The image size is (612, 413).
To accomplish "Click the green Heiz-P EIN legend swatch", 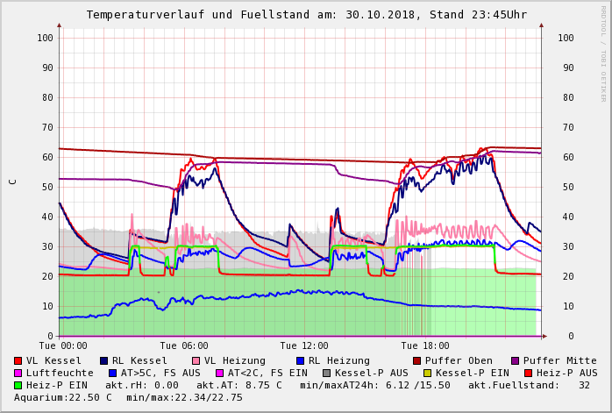I will pos(18,385).
